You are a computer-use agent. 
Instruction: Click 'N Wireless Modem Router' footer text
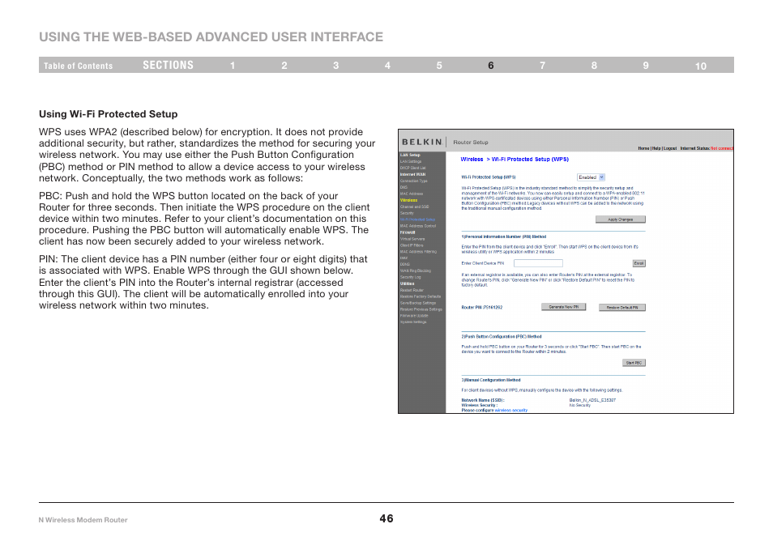pyautogui.click(x=83, y=520)
